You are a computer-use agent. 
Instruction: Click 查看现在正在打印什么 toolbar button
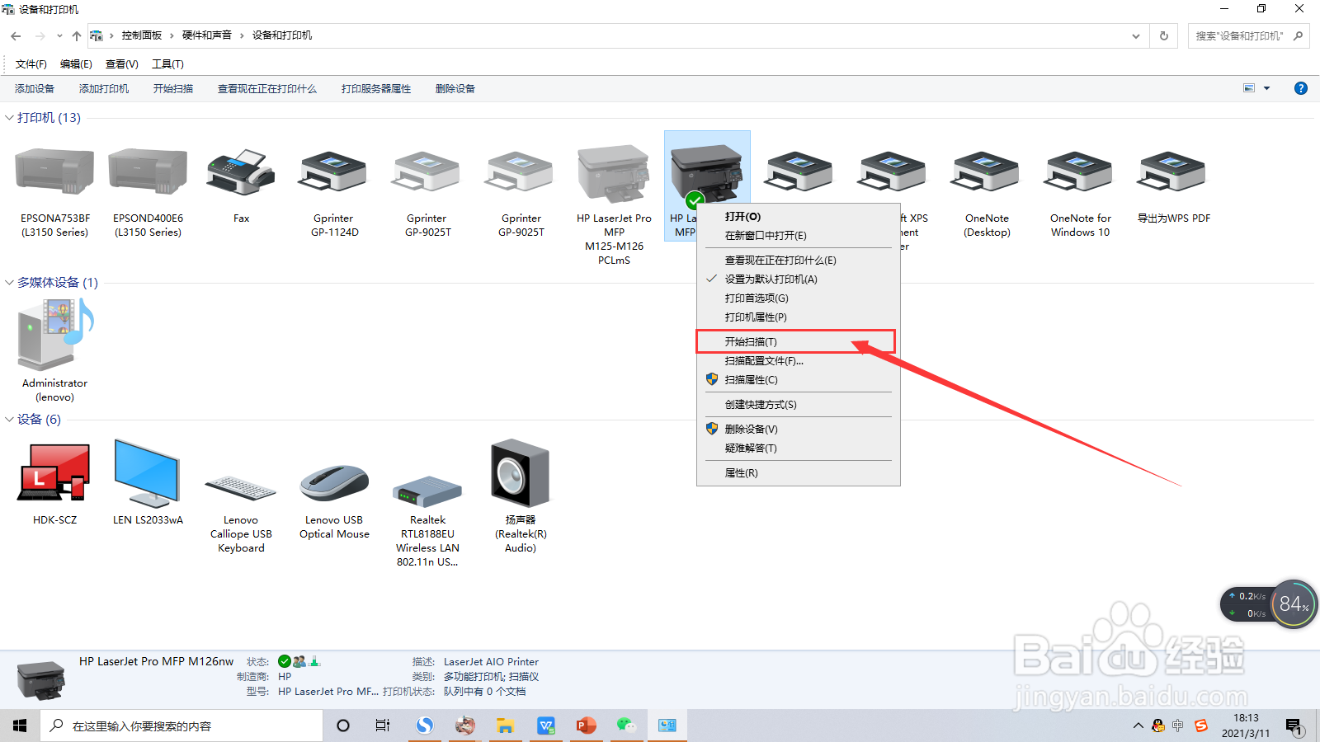[x=267, y=88]
